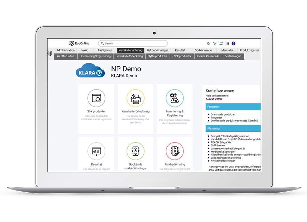
Task: Open the Resultat presentation icon
Action: click(x=96, y=151)
